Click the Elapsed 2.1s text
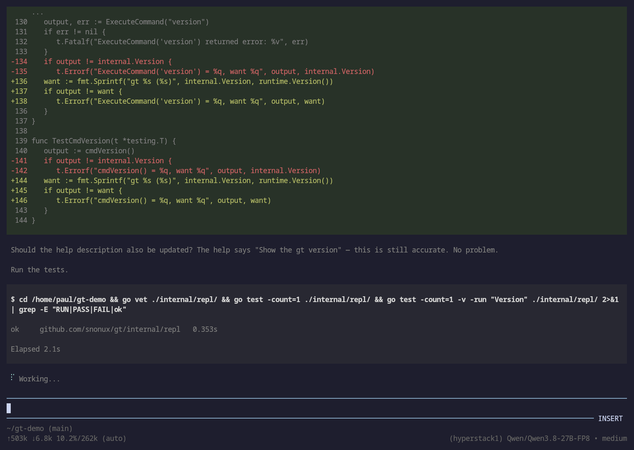Image resolution: width=634 pixels, height=450 pixels. click(35, 349)
